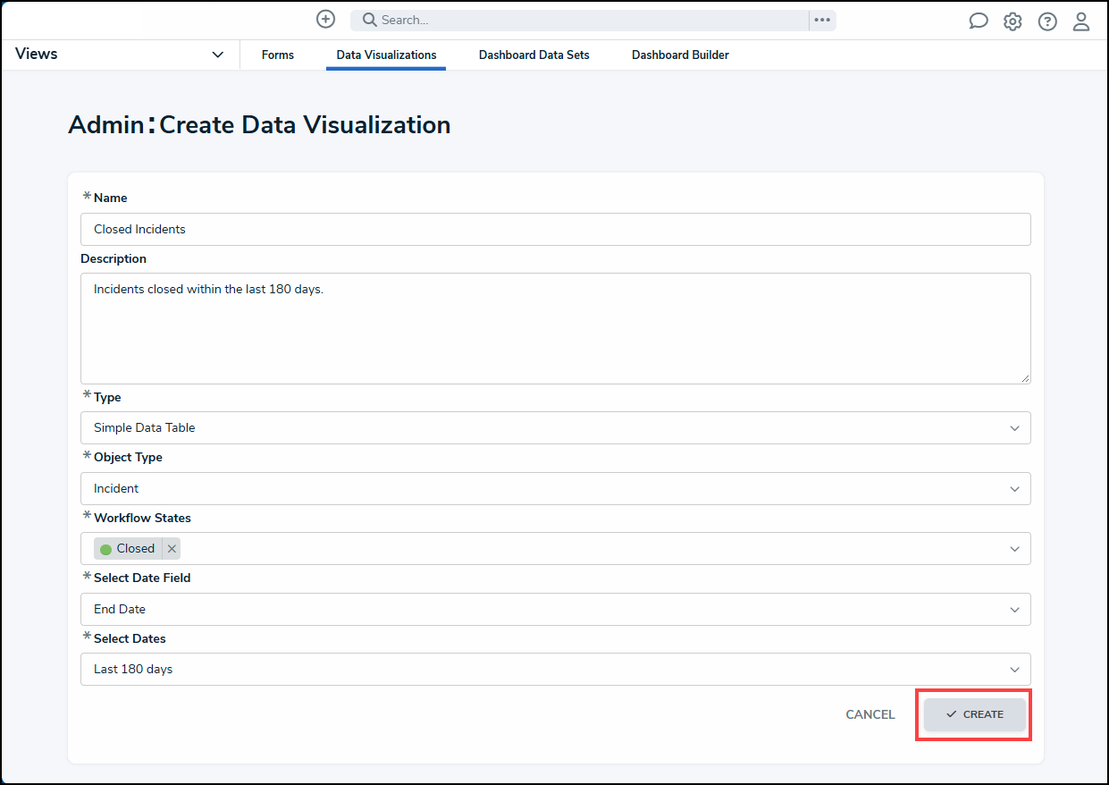The width and height of the screenshot is (1109, 785).
Task: Expand the Views dropdown
Action: [120, 55]
